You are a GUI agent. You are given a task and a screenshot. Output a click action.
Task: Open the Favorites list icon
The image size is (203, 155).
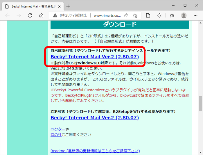click(172, 15)
